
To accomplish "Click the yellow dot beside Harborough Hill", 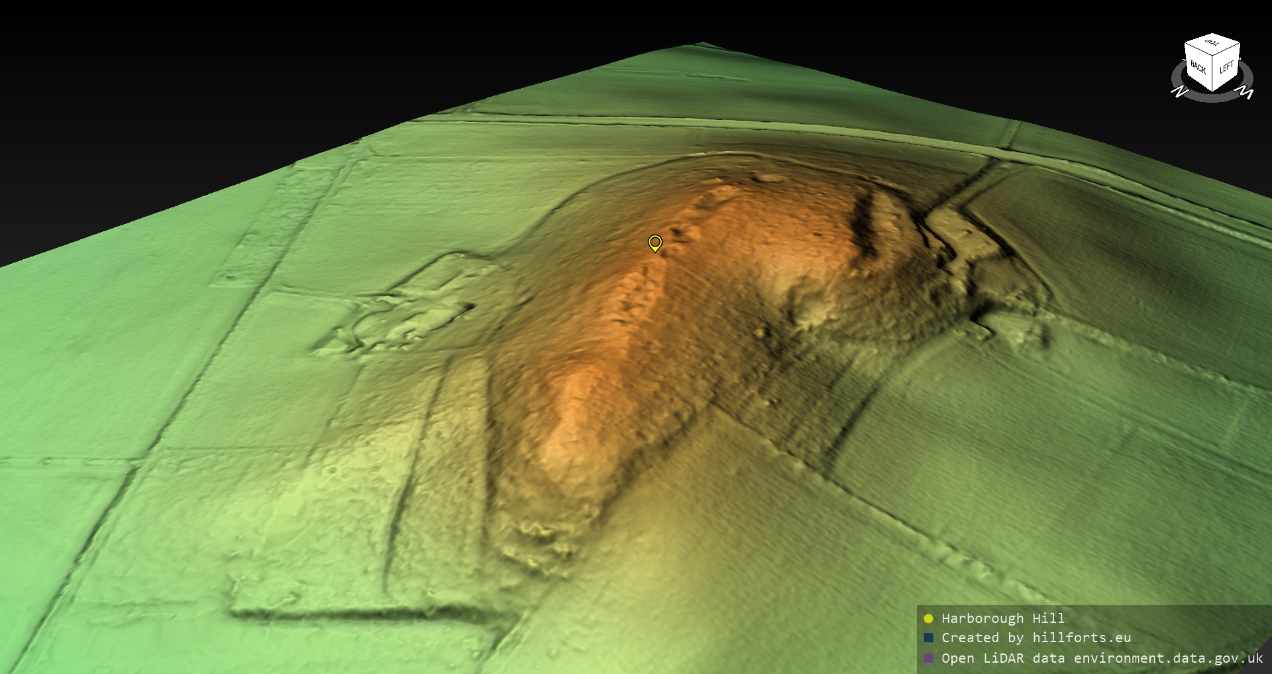I will click(x=928, y=618).
